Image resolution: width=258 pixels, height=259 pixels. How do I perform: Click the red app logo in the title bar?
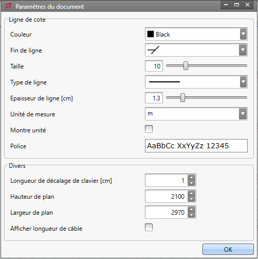pos(8,6)
